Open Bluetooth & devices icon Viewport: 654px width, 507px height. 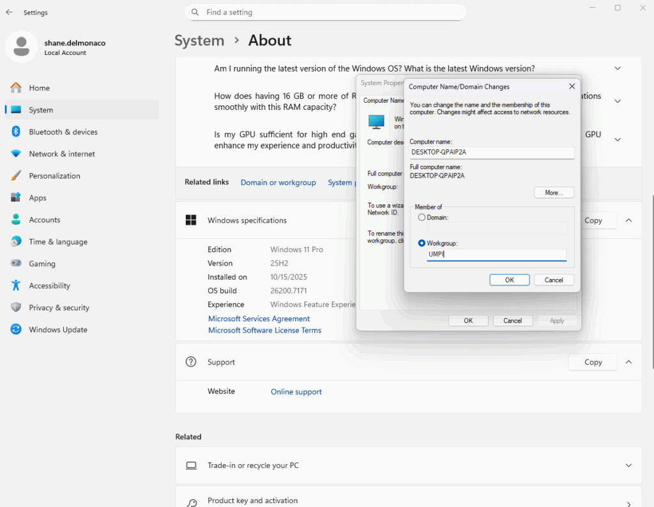(16, 132)
